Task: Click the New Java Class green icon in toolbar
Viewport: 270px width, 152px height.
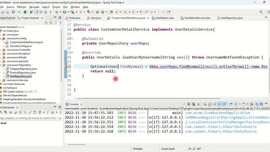Action: (103, 12)
